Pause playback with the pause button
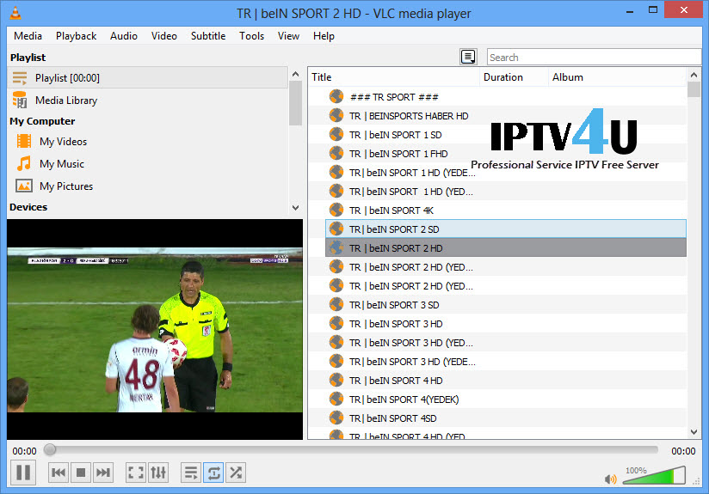The width and height of the screenshot is (709, 494). point(23,473)
